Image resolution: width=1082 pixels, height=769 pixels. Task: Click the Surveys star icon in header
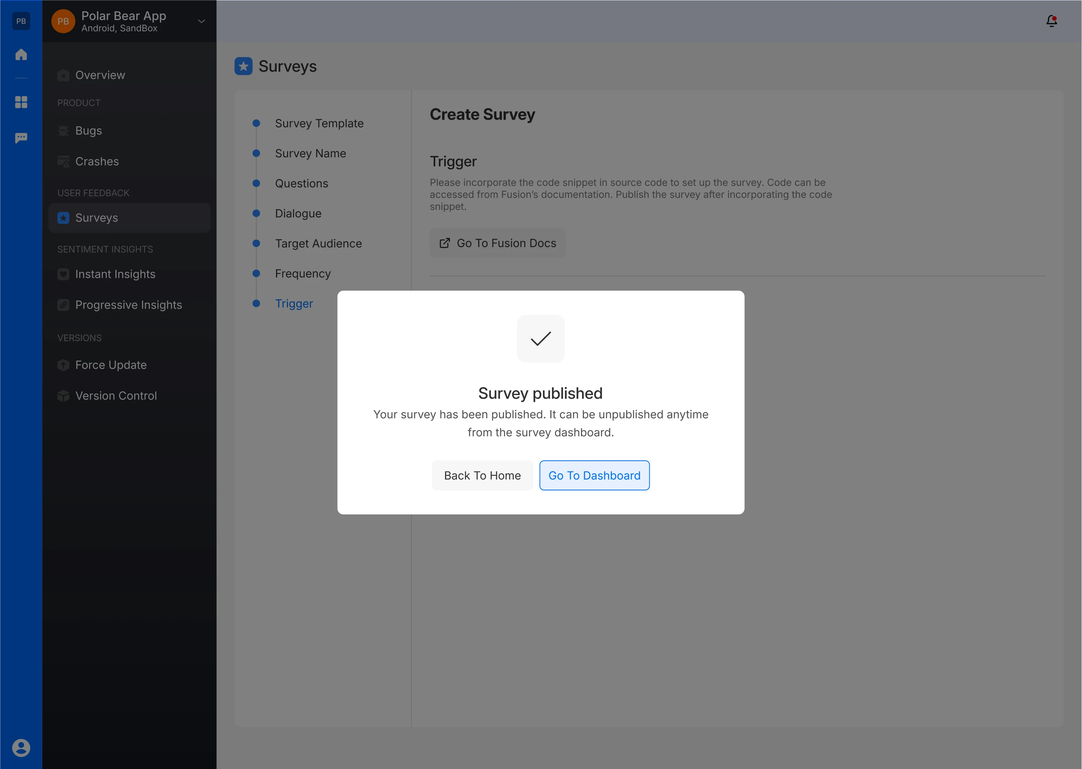(243, 66)
